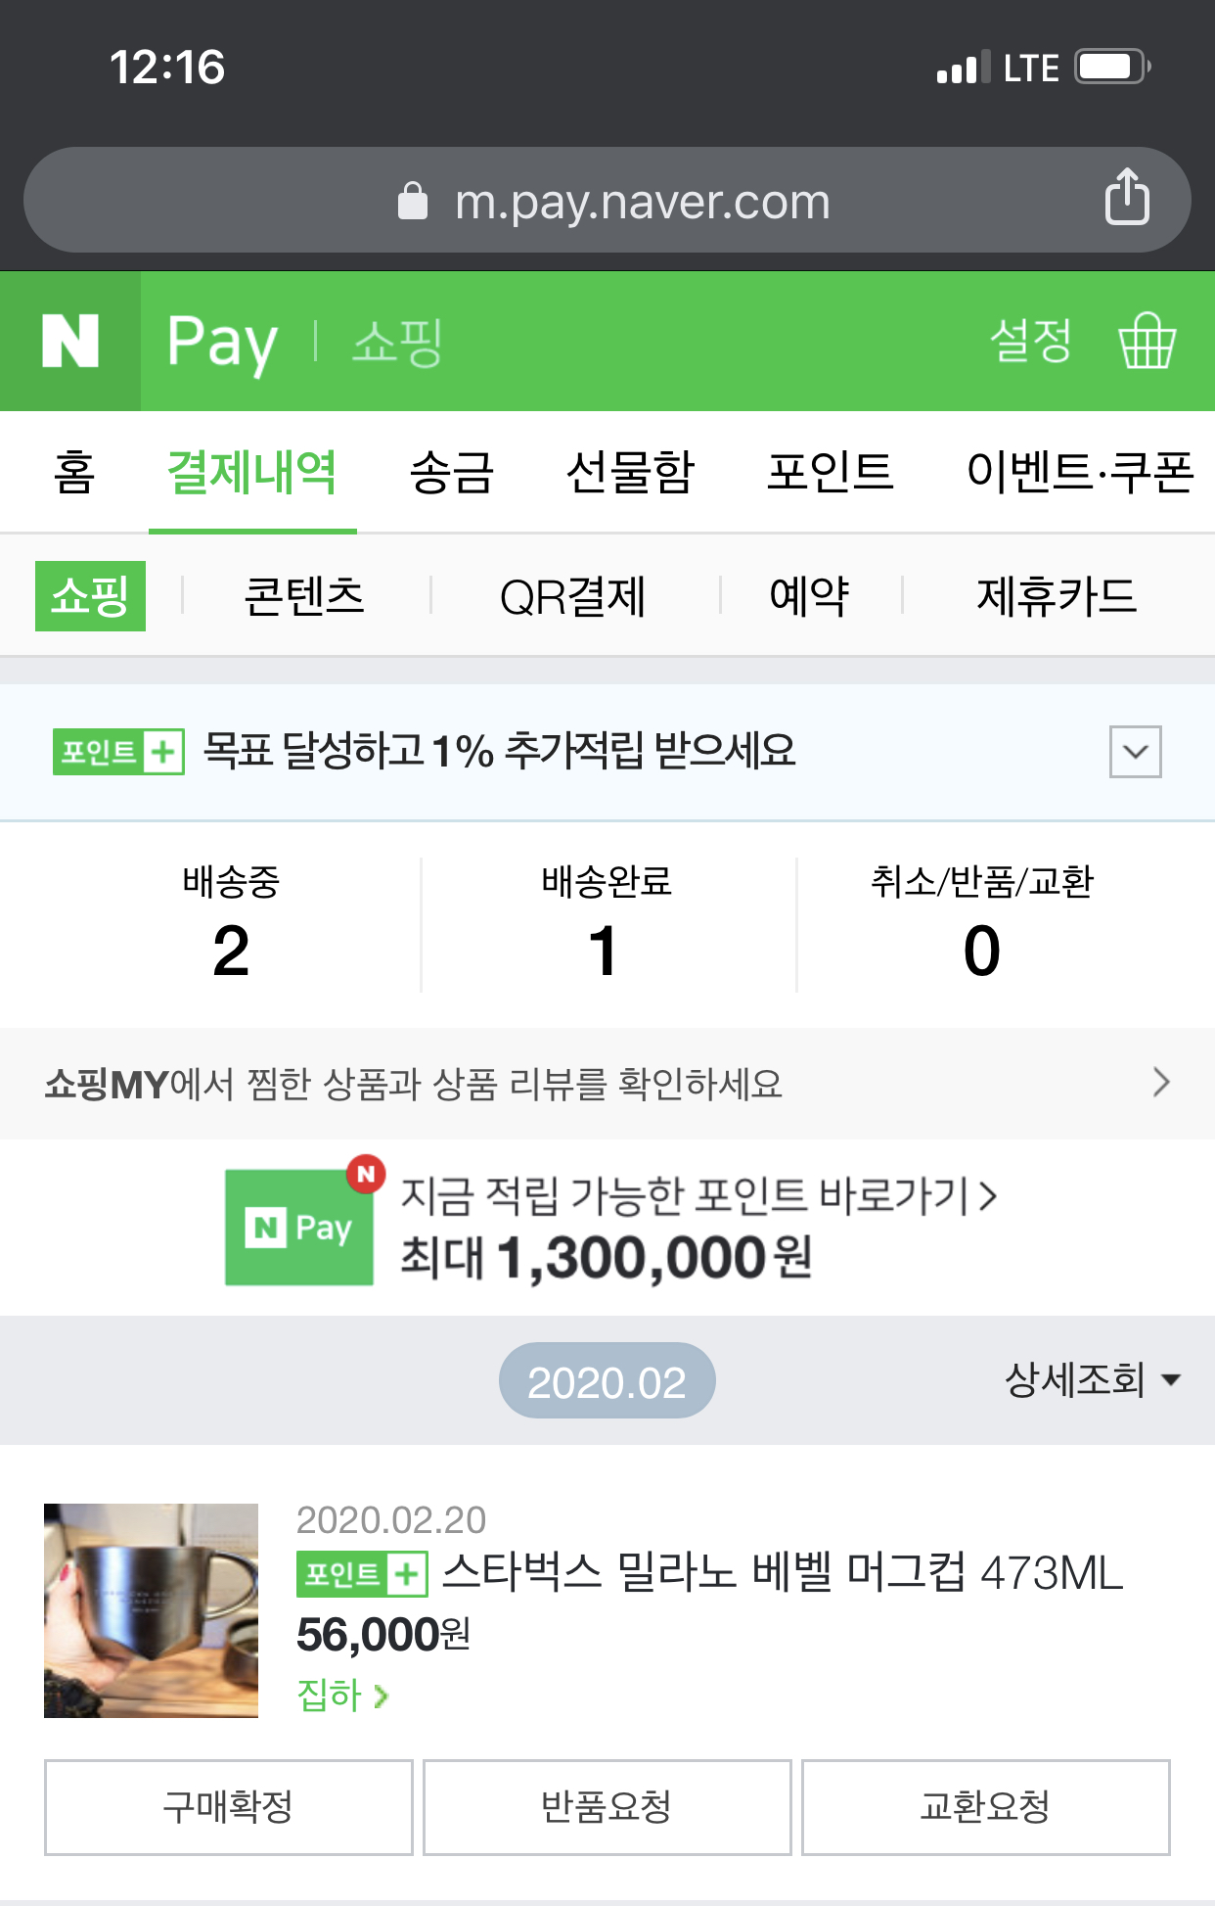
Task: Tap the m.pay.naver.com address field
Action: 641,202
